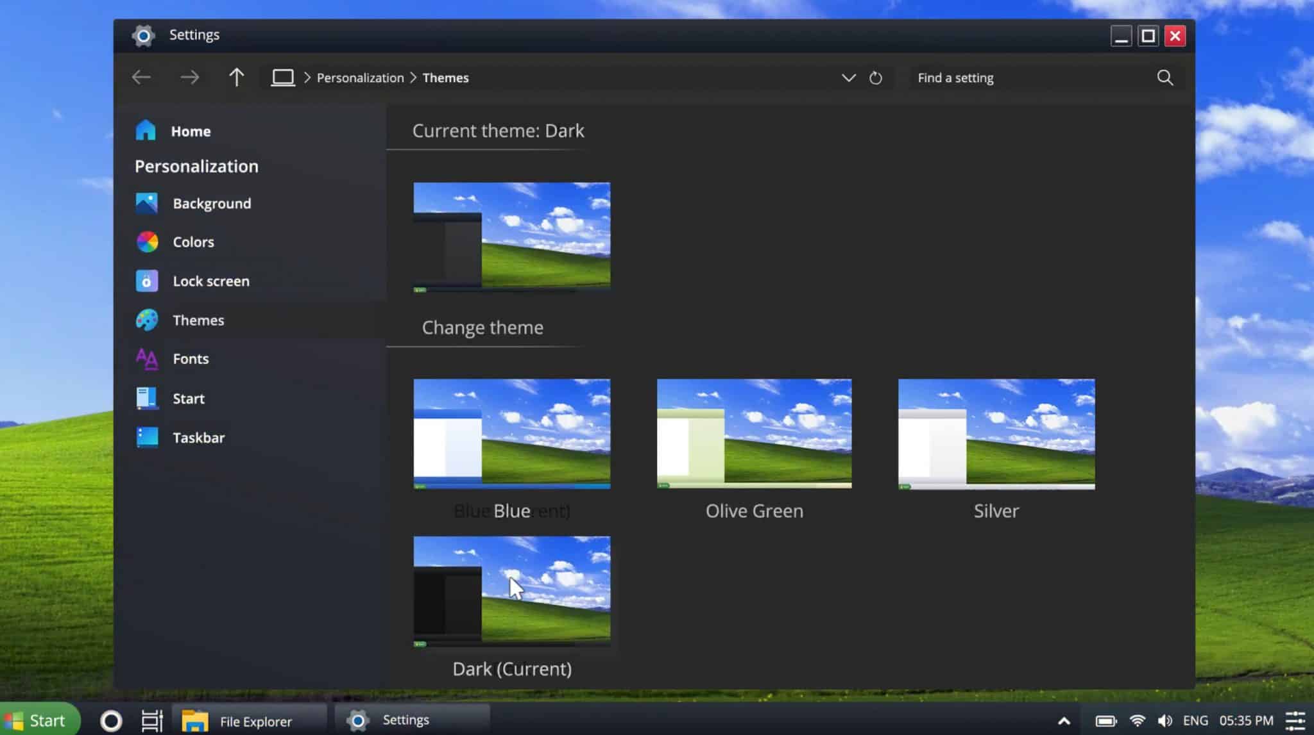Select the Blue theme thumbnail
Screen dimensions: 1314x735
point(511,432)
